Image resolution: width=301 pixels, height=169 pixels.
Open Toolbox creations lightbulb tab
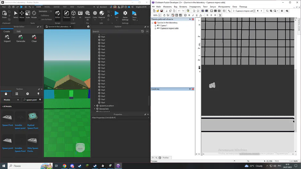(x=38, y=94)
